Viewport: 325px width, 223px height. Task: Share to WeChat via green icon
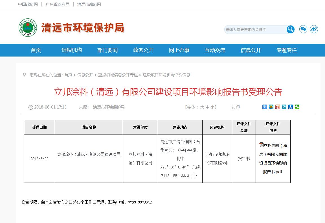coord(297,107)
